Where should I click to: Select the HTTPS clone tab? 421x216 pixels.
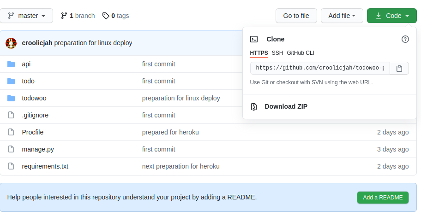(259, 53)
